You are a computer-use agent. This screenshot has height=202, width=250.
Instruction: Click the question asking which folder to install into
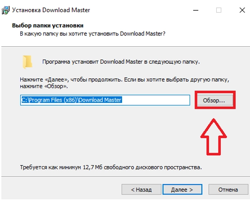tap(92, 34)
